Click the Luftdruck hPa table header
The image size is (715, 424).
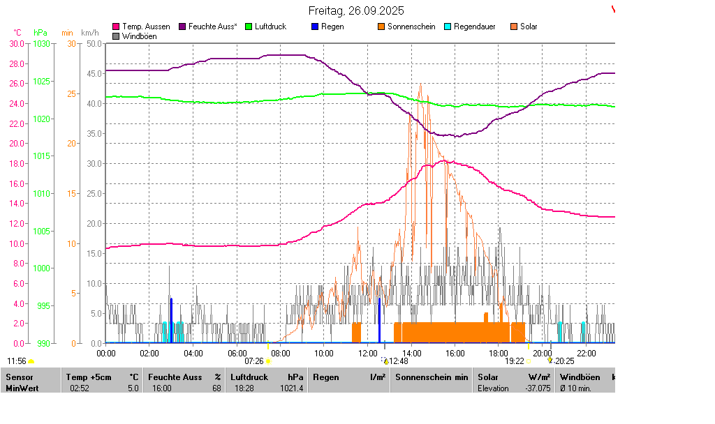coord(266,377)
